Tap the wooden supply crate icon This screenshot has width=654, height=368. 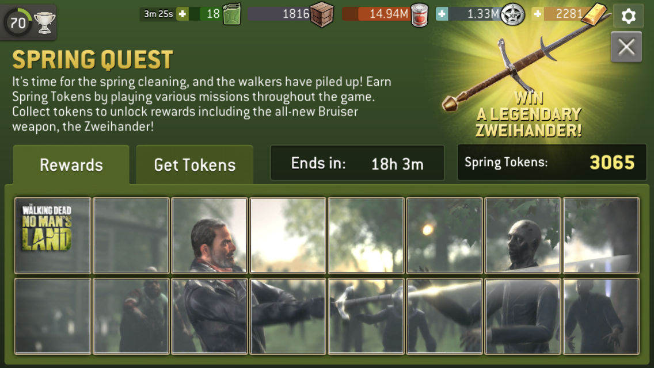pos(322,14)
